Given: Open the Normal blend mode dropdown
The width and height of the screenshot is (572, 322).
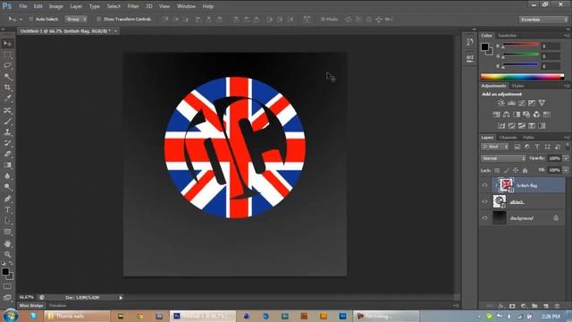Looking at the screenshot, I should coord(503,158).
